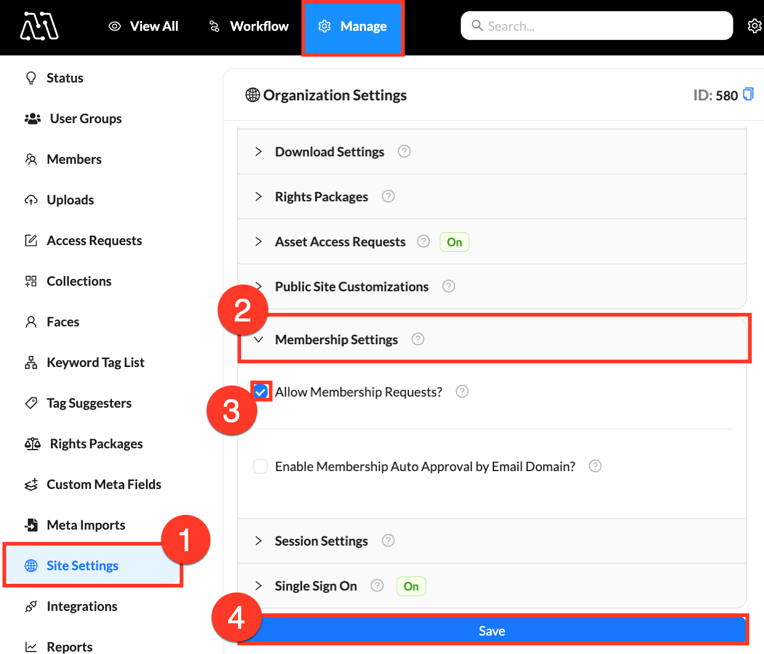Go to Members in the sidebar
Viewport: 764px width, 654px height.
point(74,159)
